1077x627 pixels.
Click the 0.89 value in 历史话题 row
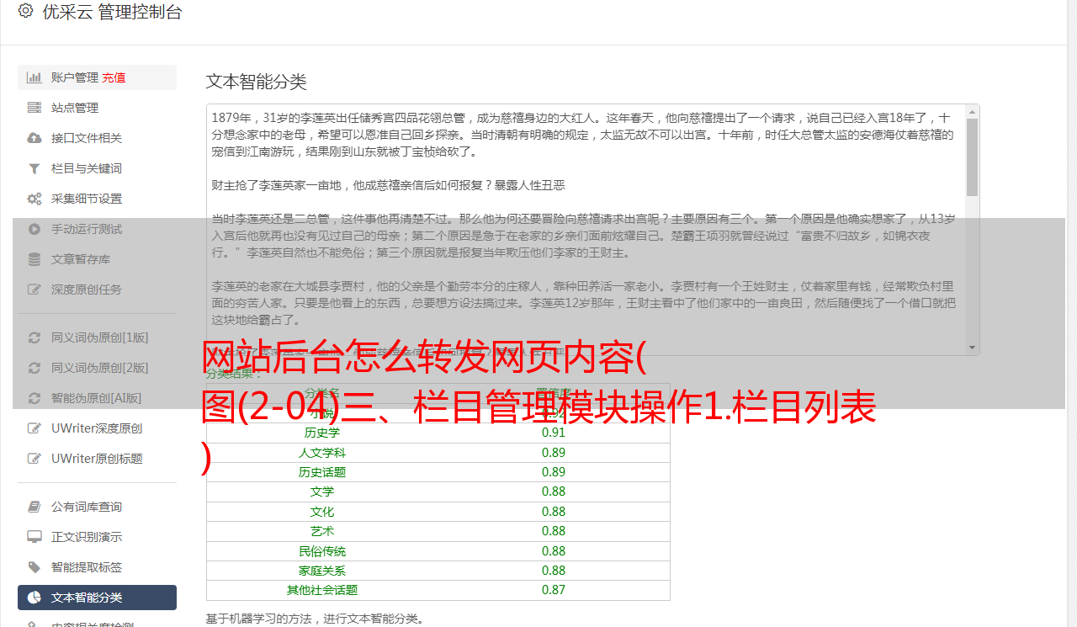[x=554, y=472]
